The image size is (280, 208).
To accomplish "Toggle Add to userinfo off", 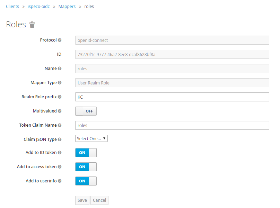I will 86,181.
